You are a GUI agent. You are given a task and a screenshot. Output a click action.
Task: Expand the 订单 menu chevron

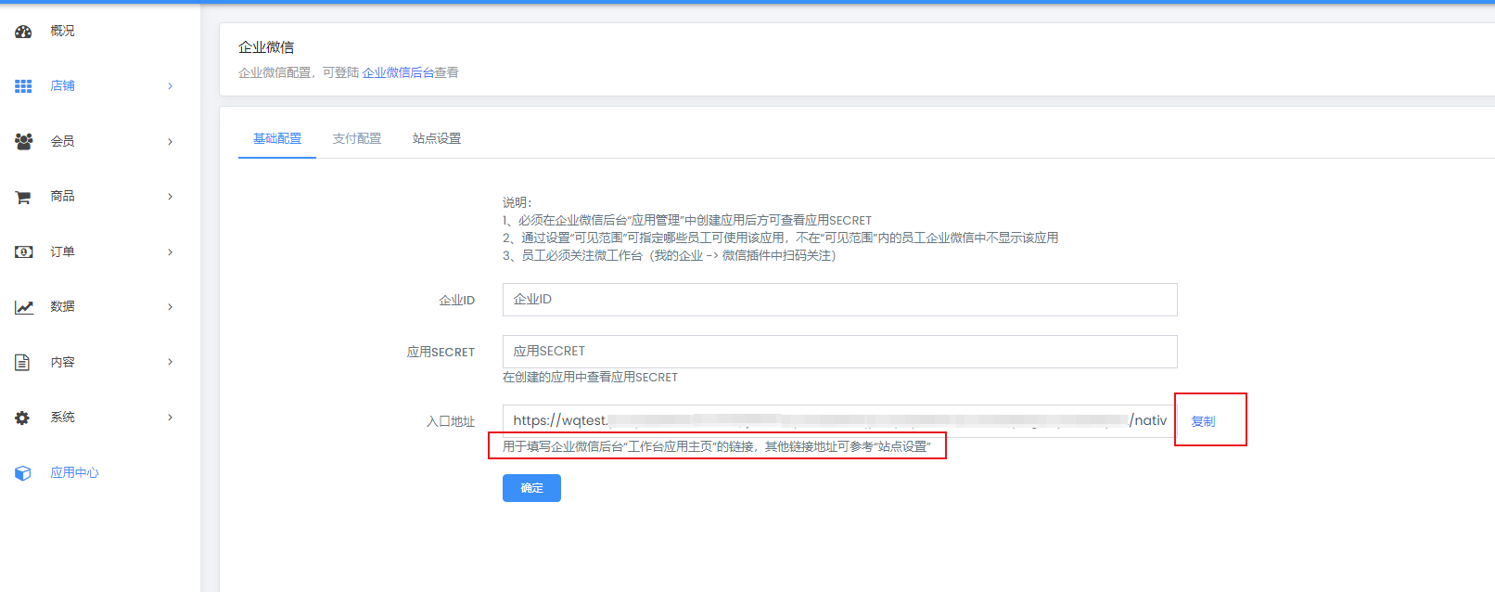[170, 251]
